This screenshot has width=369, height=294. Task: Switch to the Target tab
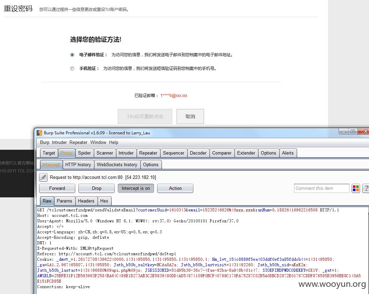click(49, 153)
